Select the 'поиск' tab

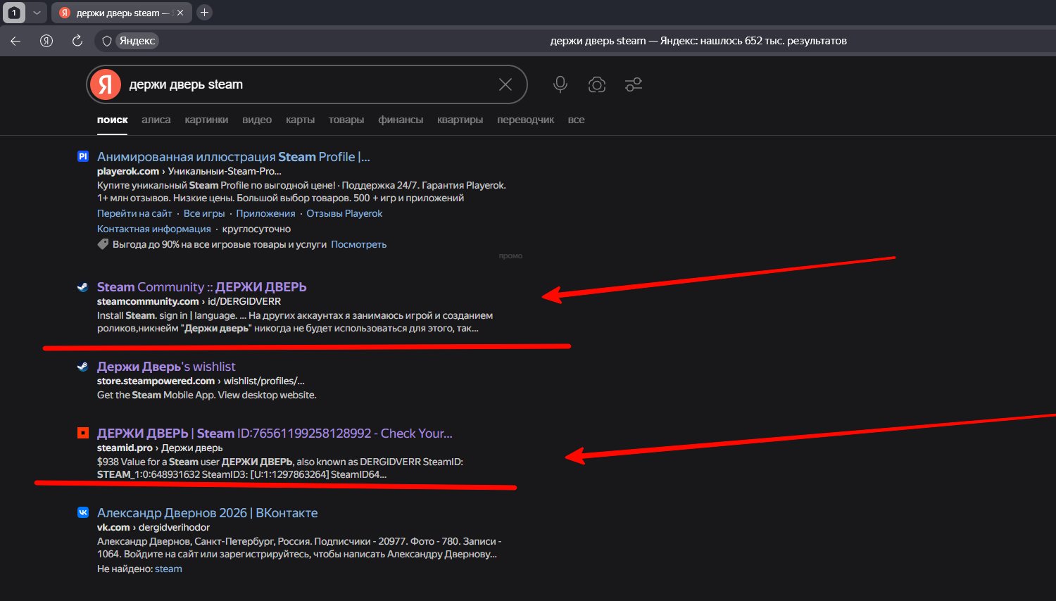[113, 120]
